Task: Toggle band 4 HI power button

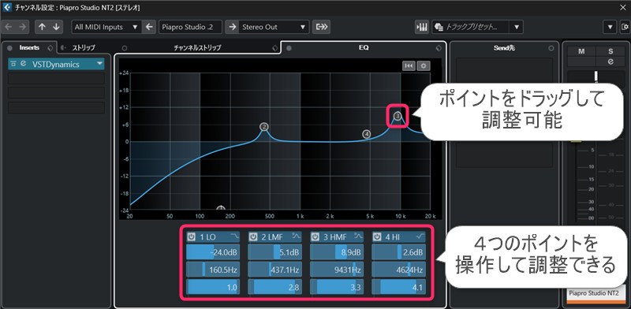Action: coord(377,237)
